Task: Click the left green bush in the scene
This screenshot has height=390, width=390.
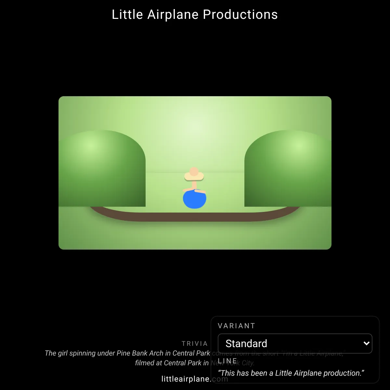Action: click(102, 168)
